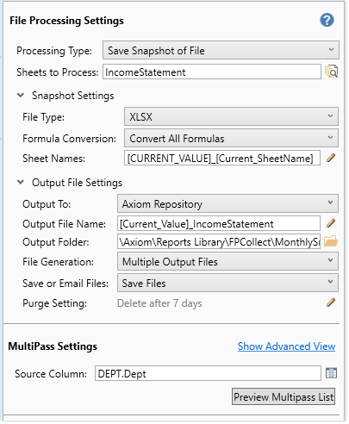The height and width of the screenshot is (424, 349).
Task: Click the Preview Multipass List button
Action: point(284,396)
